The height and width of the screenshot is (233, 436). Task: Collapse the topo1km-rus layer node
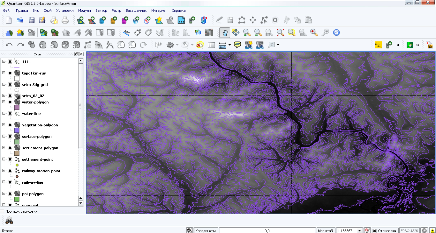point(4,73)
